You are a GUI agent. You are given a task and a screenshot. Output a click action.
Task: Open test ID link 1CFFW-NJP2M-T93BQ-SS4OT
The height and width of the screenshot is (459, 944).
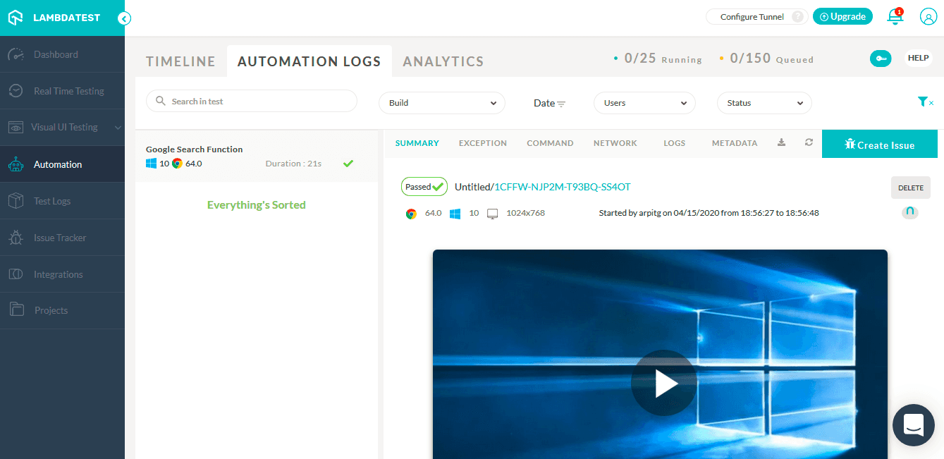[563, 187]
